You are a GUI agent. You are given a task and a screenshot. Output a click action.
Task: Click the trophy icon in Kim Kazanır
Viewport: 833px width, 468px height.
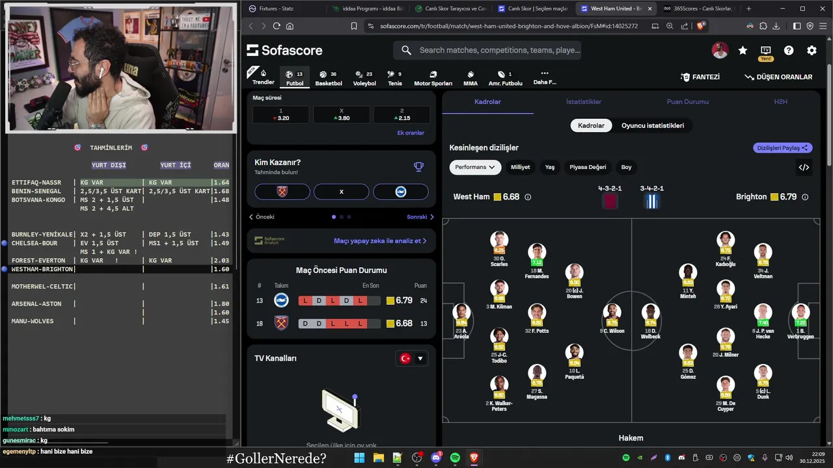click(418, 167)
